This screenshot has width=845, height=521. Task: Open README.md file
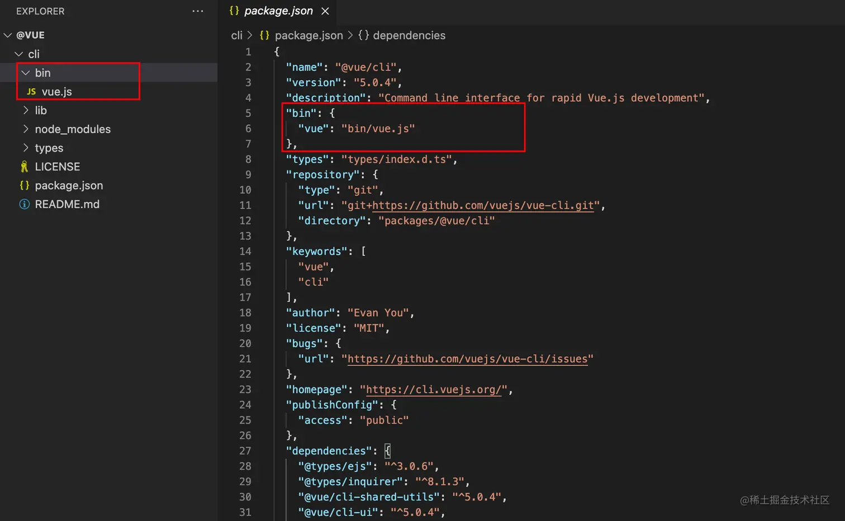coord(67,204)
